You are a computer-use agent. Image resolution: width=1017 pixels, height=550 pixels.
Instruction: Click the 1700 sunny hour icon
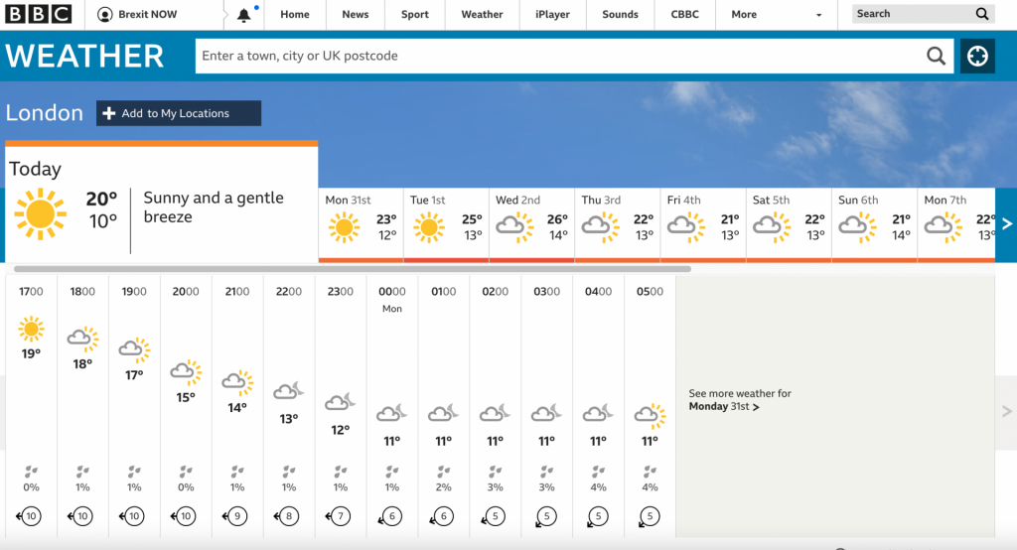coord(31,329)
